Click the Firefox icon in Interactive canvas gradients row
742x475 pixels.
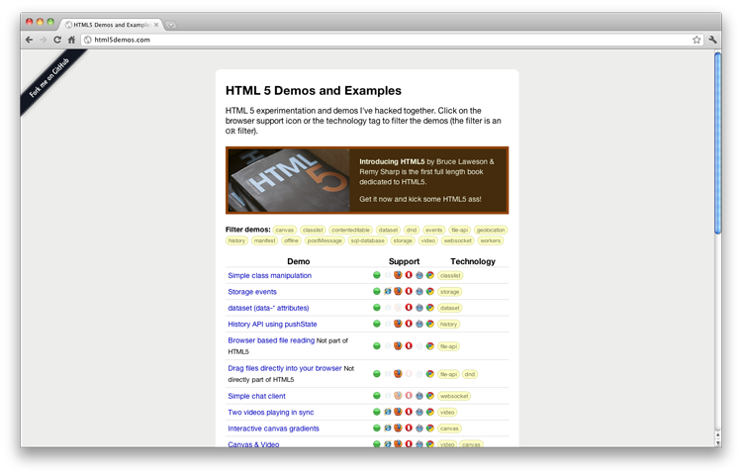[x=398, y=427]
